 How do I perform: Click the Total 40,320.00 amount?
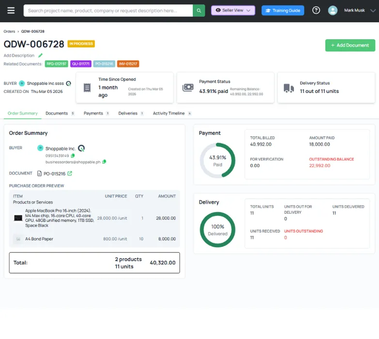(x=163, y=262)
